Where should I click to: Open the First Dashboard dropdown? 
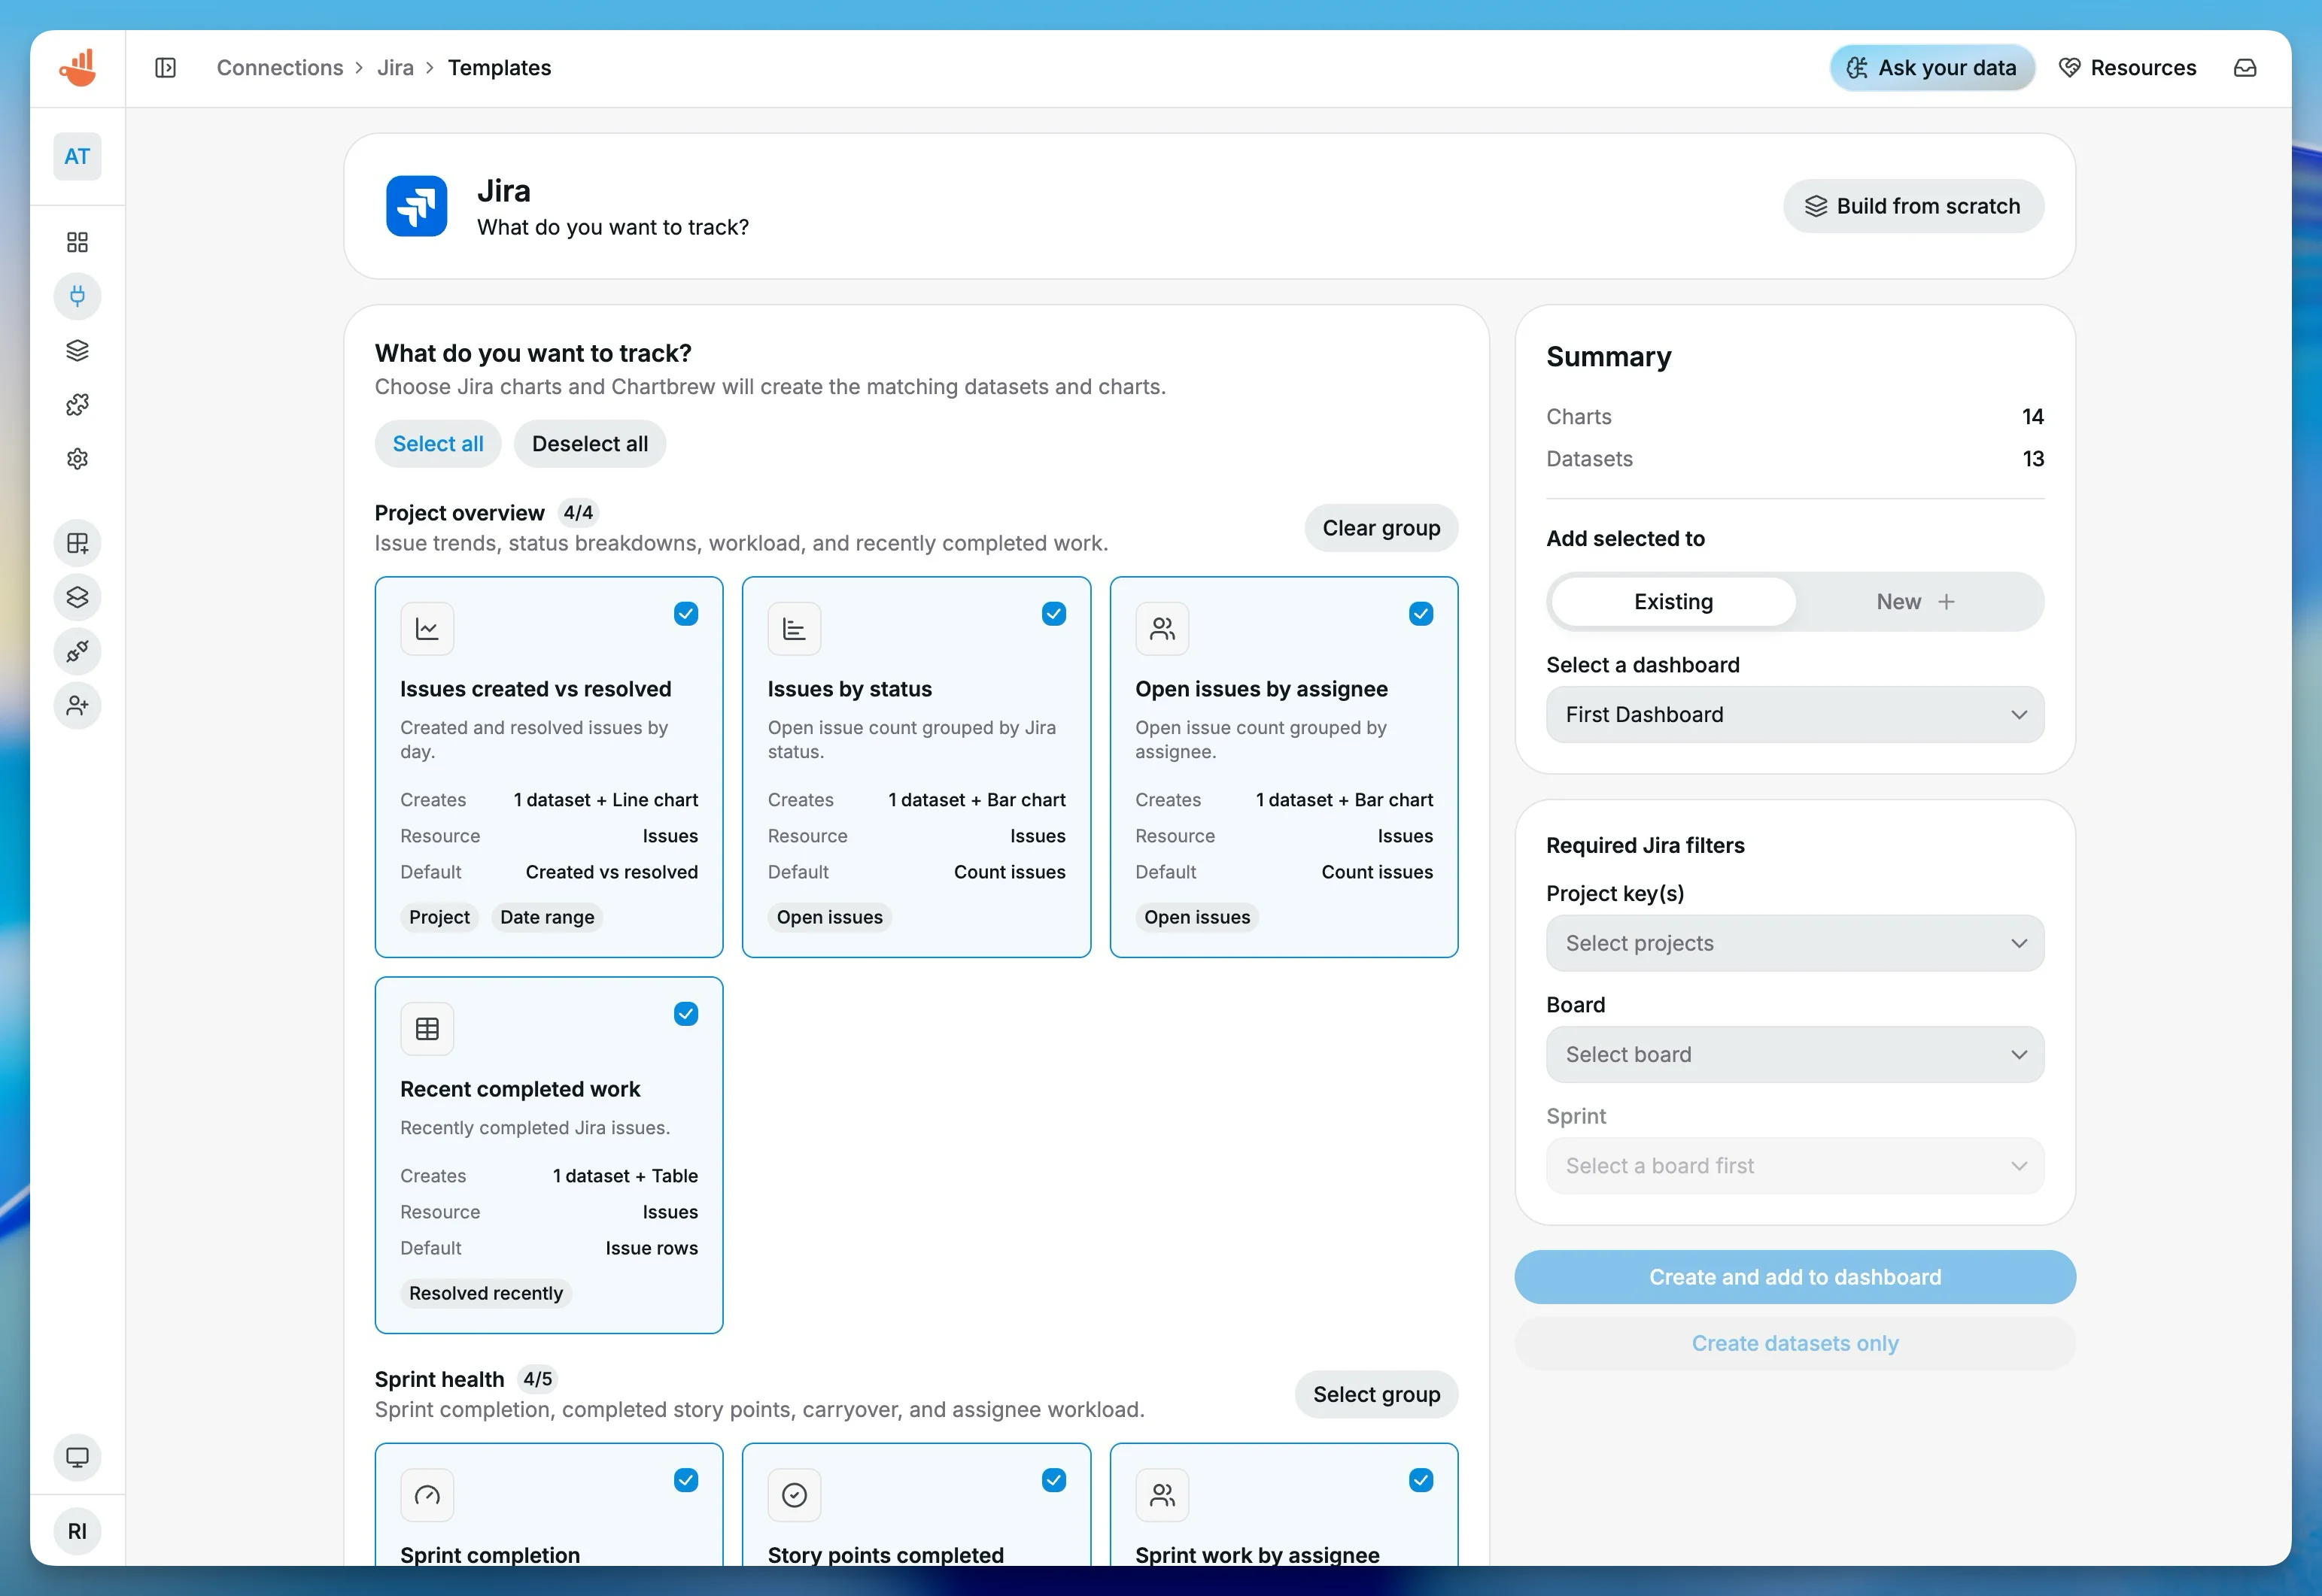pyautogui.click(x=1795, y=714)
